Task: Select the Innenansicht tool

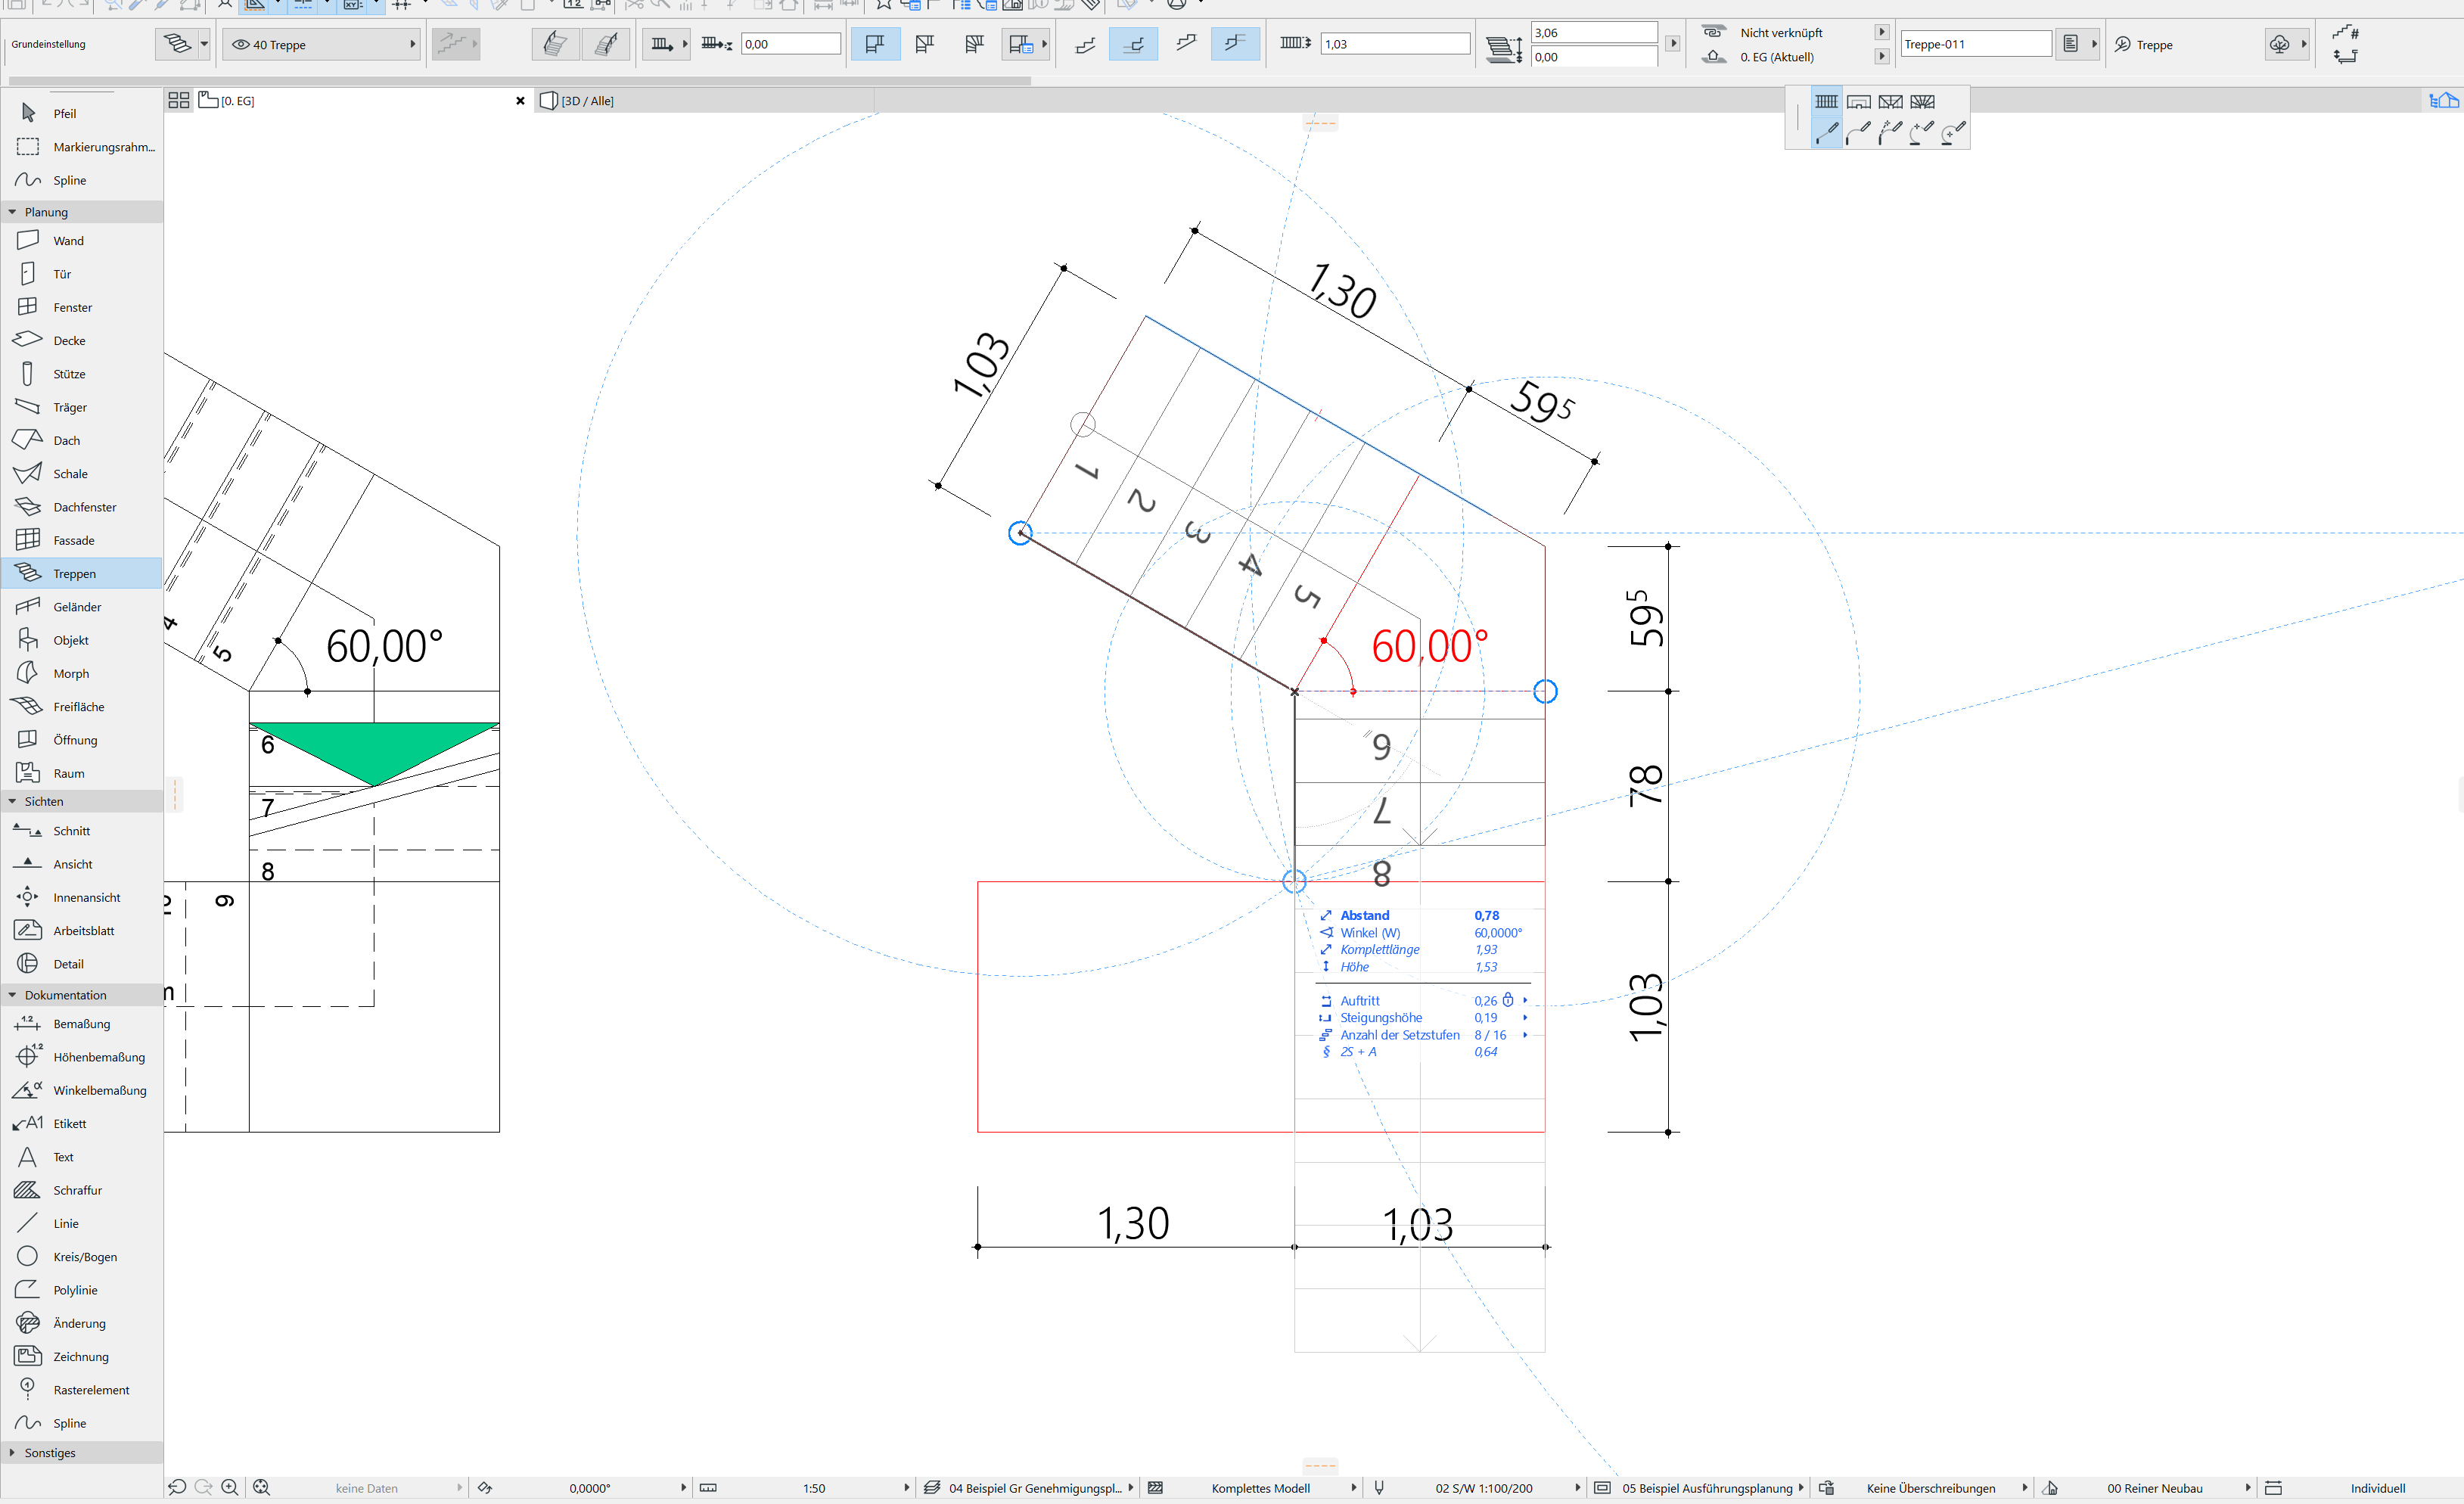Action: 86,898
